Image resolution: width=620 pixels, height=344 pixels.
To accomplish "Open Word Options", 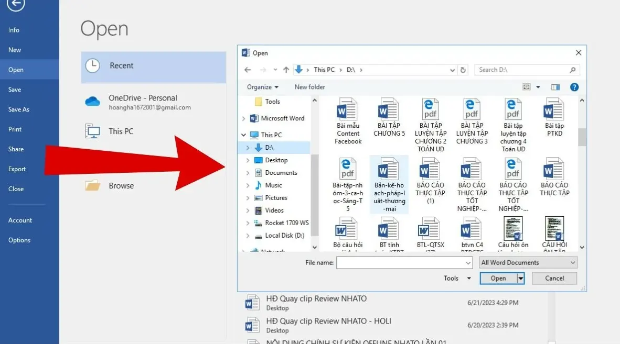I will (x=19, y=240).
